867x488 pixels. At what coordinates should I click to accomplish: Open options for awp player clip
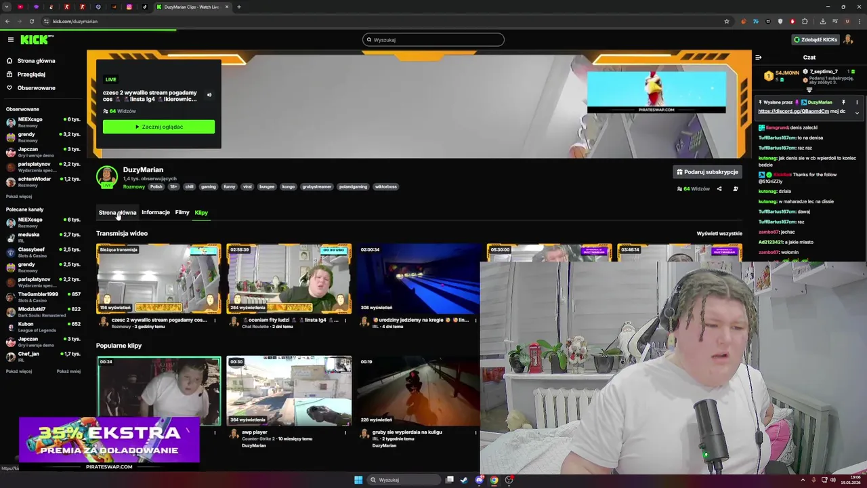[345, 432]
